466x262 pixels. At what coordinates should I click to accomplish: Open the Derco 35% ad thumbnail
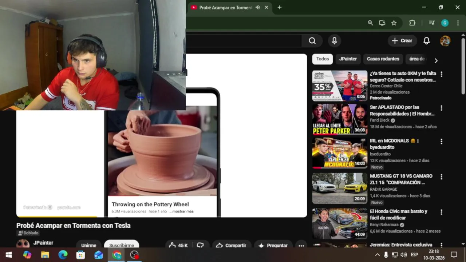[x=340, y=86]
